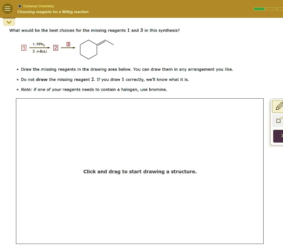Click the boxed reagent label 1

pos(24,48)
